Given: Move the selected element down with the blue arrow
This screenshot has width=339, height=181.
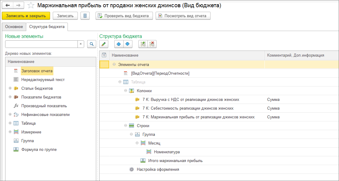Looking at the screenshot, I should (127, 44).
